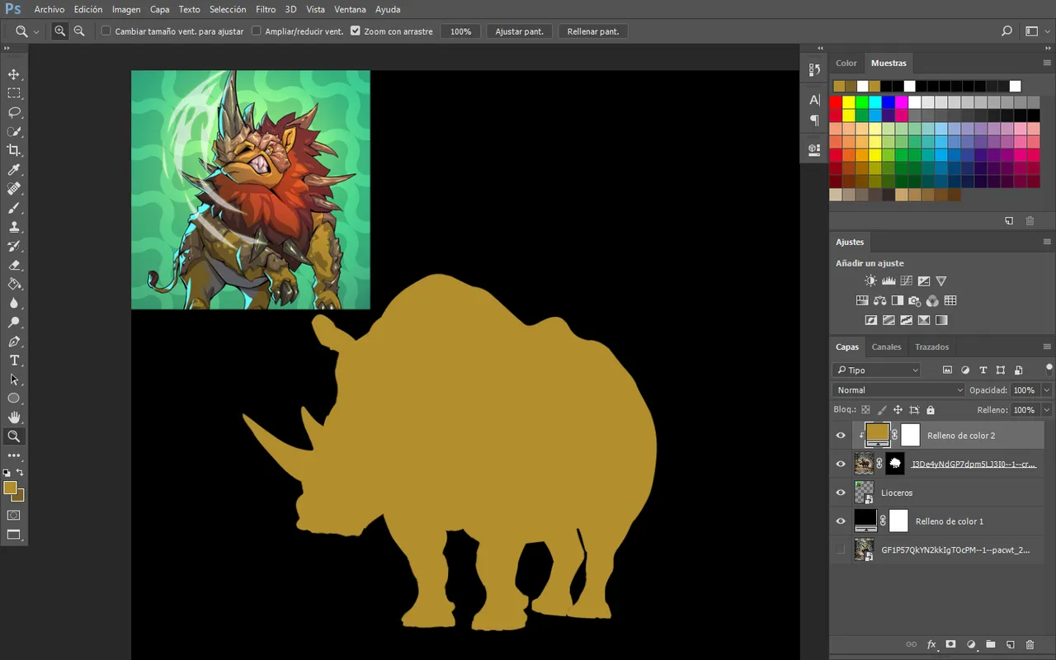
Task: Select the History Brush tool
Action: click(14, 246)
